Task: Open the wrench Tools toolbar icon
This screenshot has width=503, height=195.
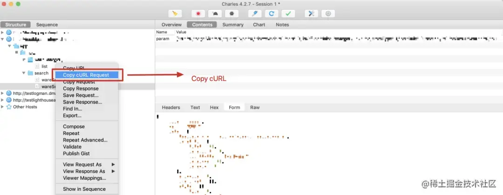Action: tap(311, 13)
